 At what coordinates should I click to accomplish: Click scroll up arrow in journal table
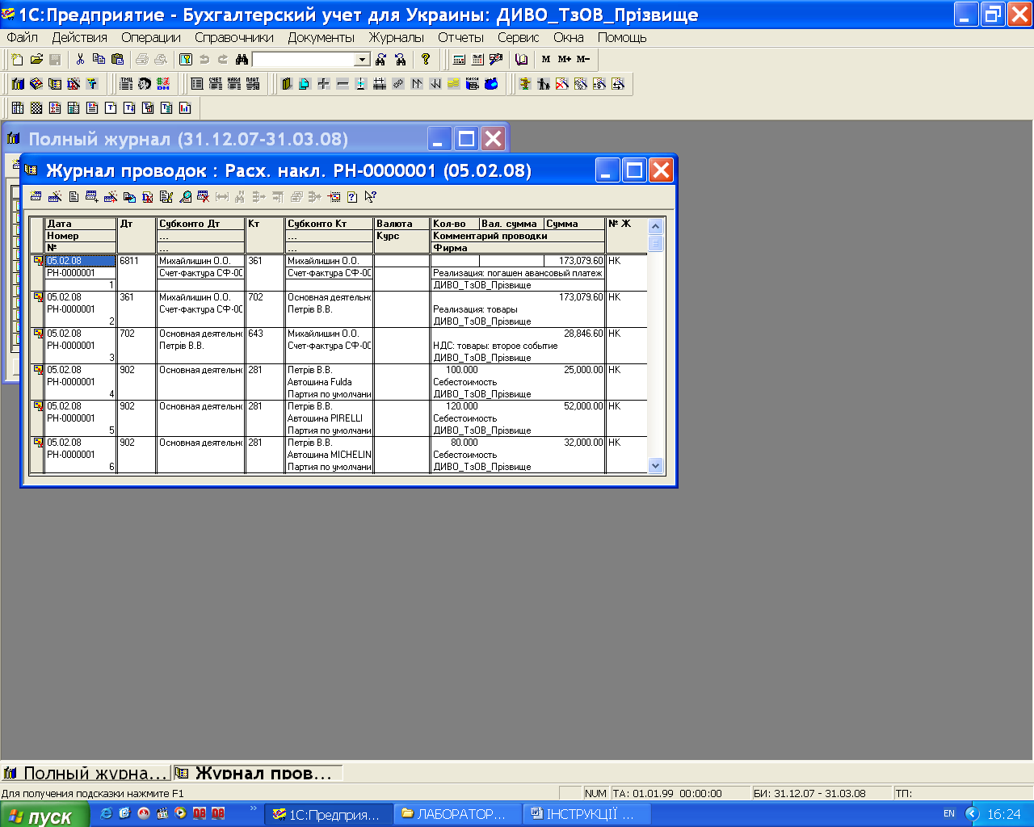click(x=655, y=226)
